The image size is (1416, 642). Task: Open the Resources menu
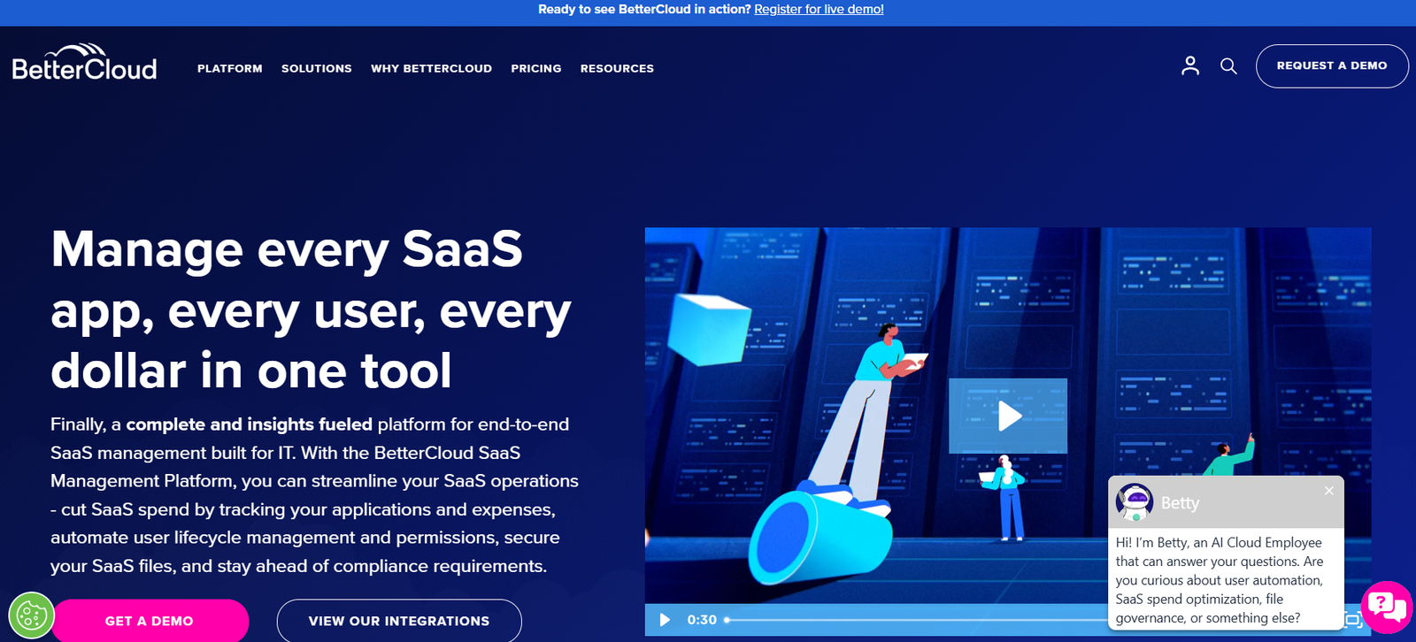617,68
